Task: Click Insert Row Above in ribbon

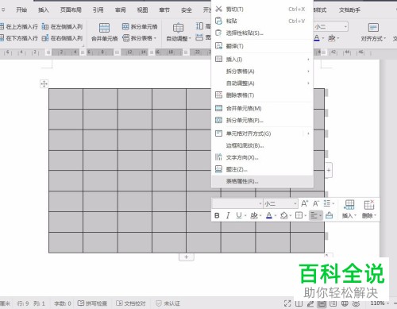Action: click(x=19, y=27)
